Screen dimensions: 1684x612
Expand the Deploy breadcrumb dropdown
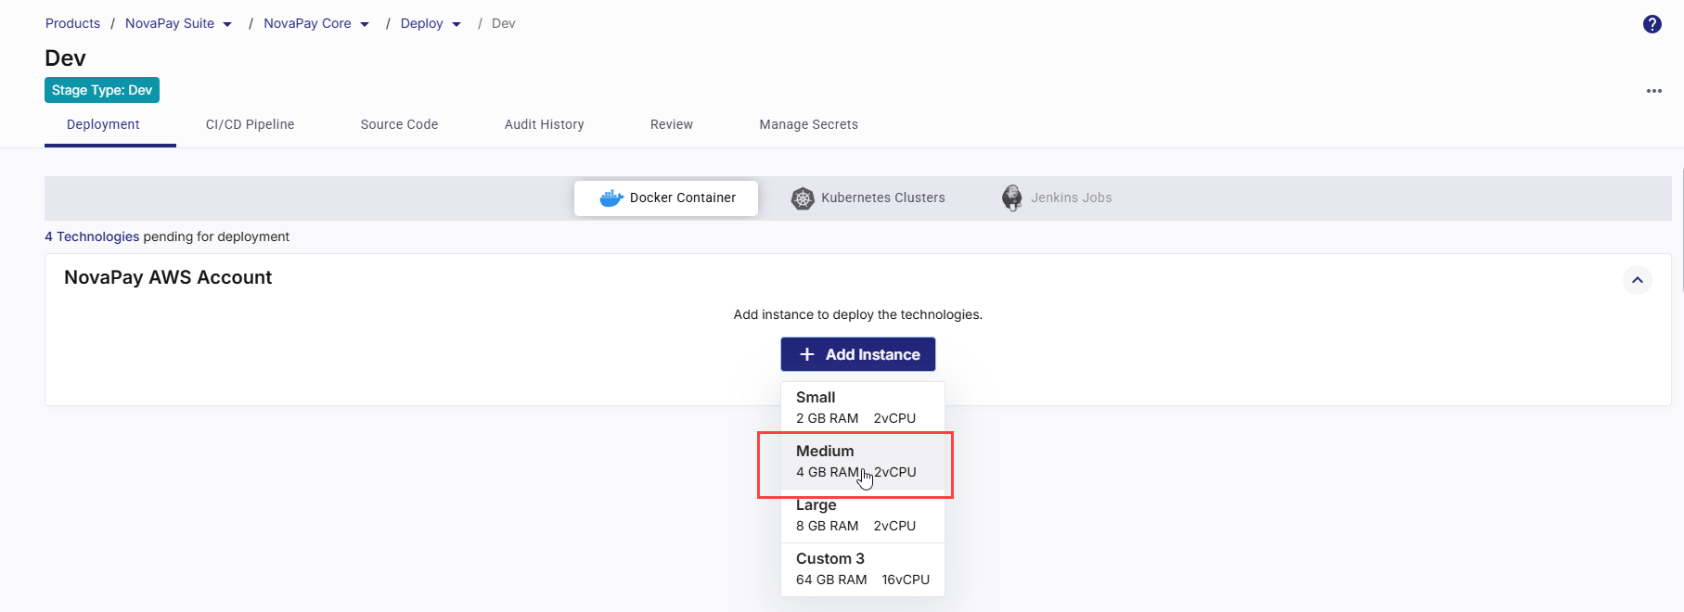point(456,24)
